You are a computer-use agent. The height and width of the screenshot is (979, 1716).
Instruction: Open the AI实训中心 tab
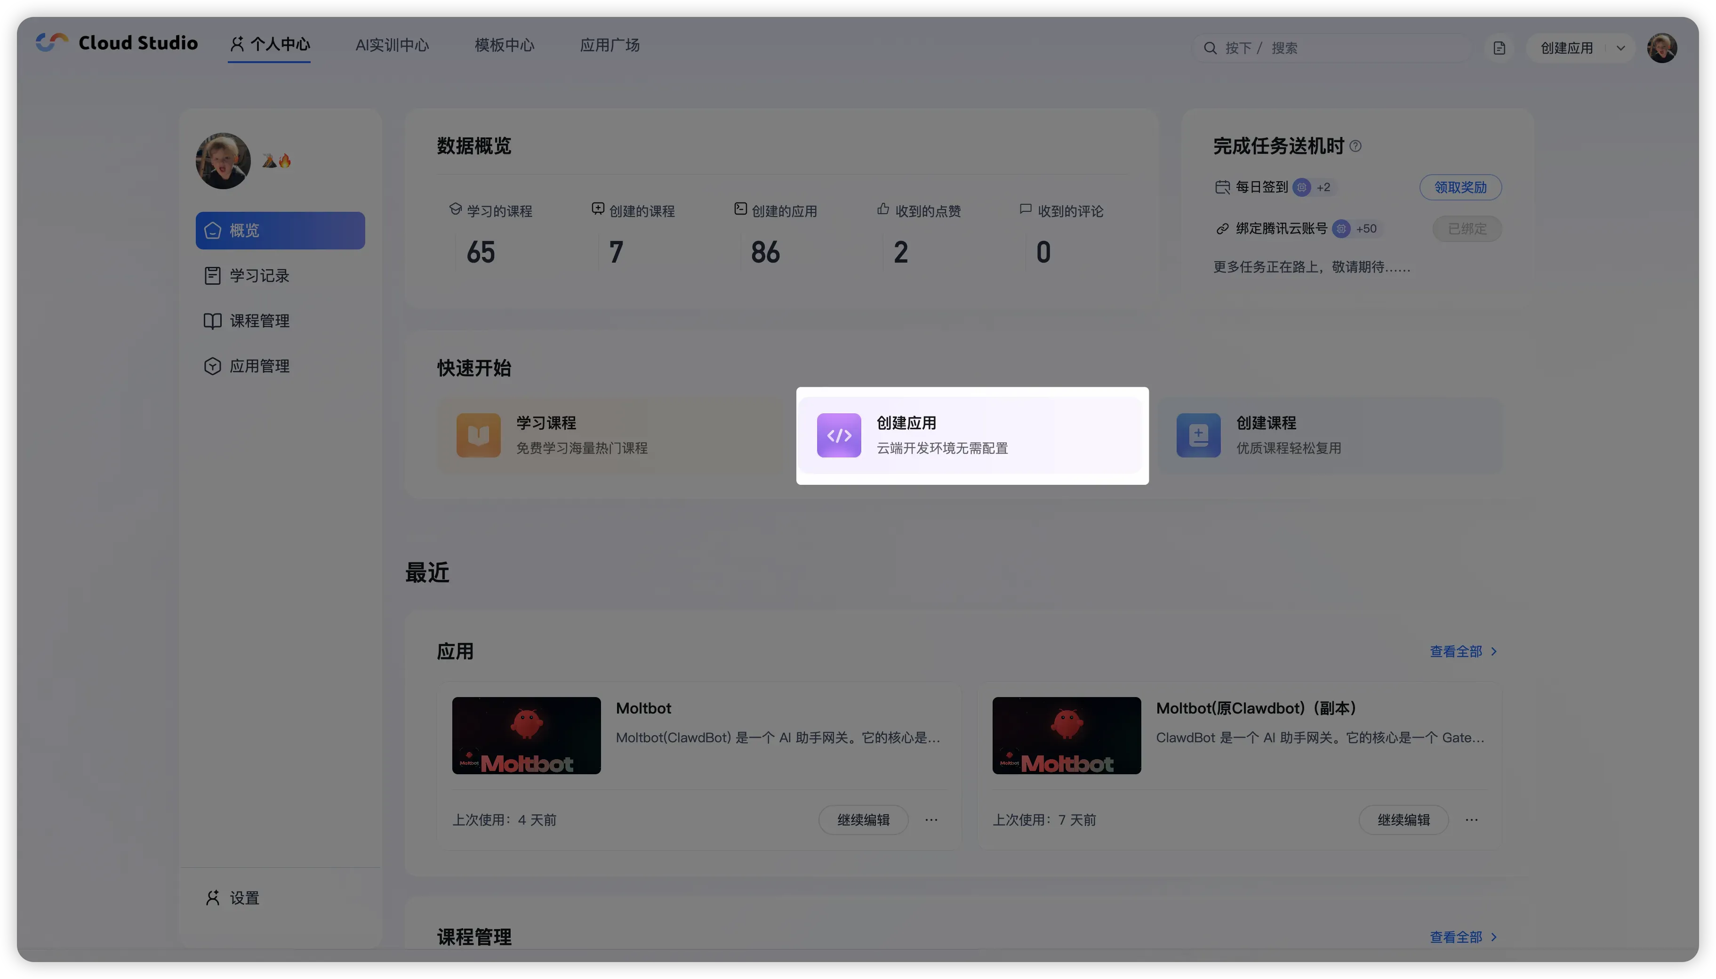[392, 45]
